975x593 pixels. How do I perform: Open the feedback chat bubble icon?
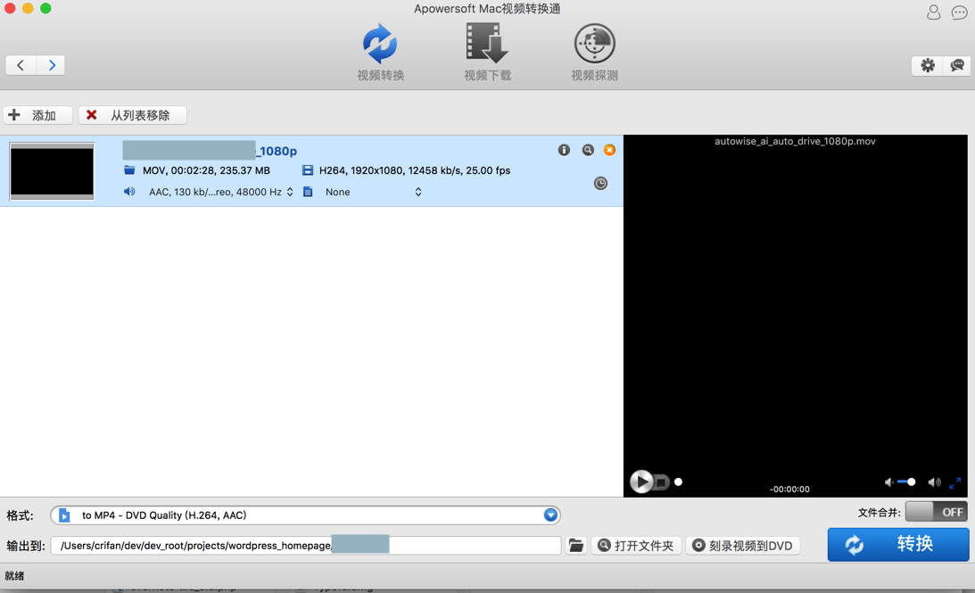coord(957,65)
